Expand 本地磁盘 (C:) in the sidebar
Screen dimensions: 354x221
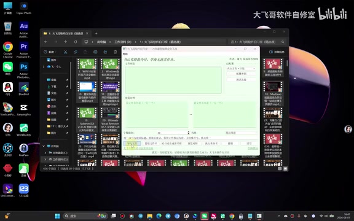pyautogui.click(x=45, y=153)
